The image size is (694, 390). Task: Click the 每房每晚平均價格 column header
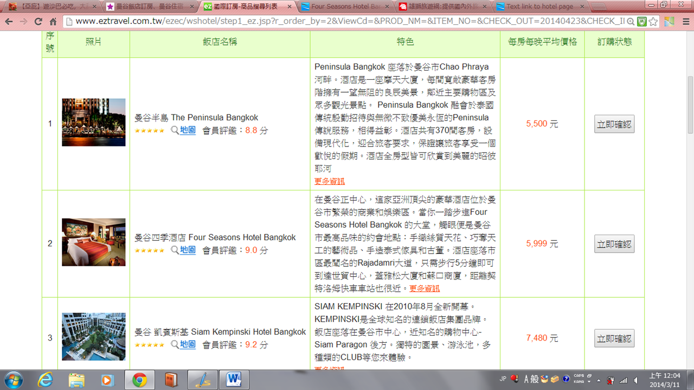click(542, 42)
